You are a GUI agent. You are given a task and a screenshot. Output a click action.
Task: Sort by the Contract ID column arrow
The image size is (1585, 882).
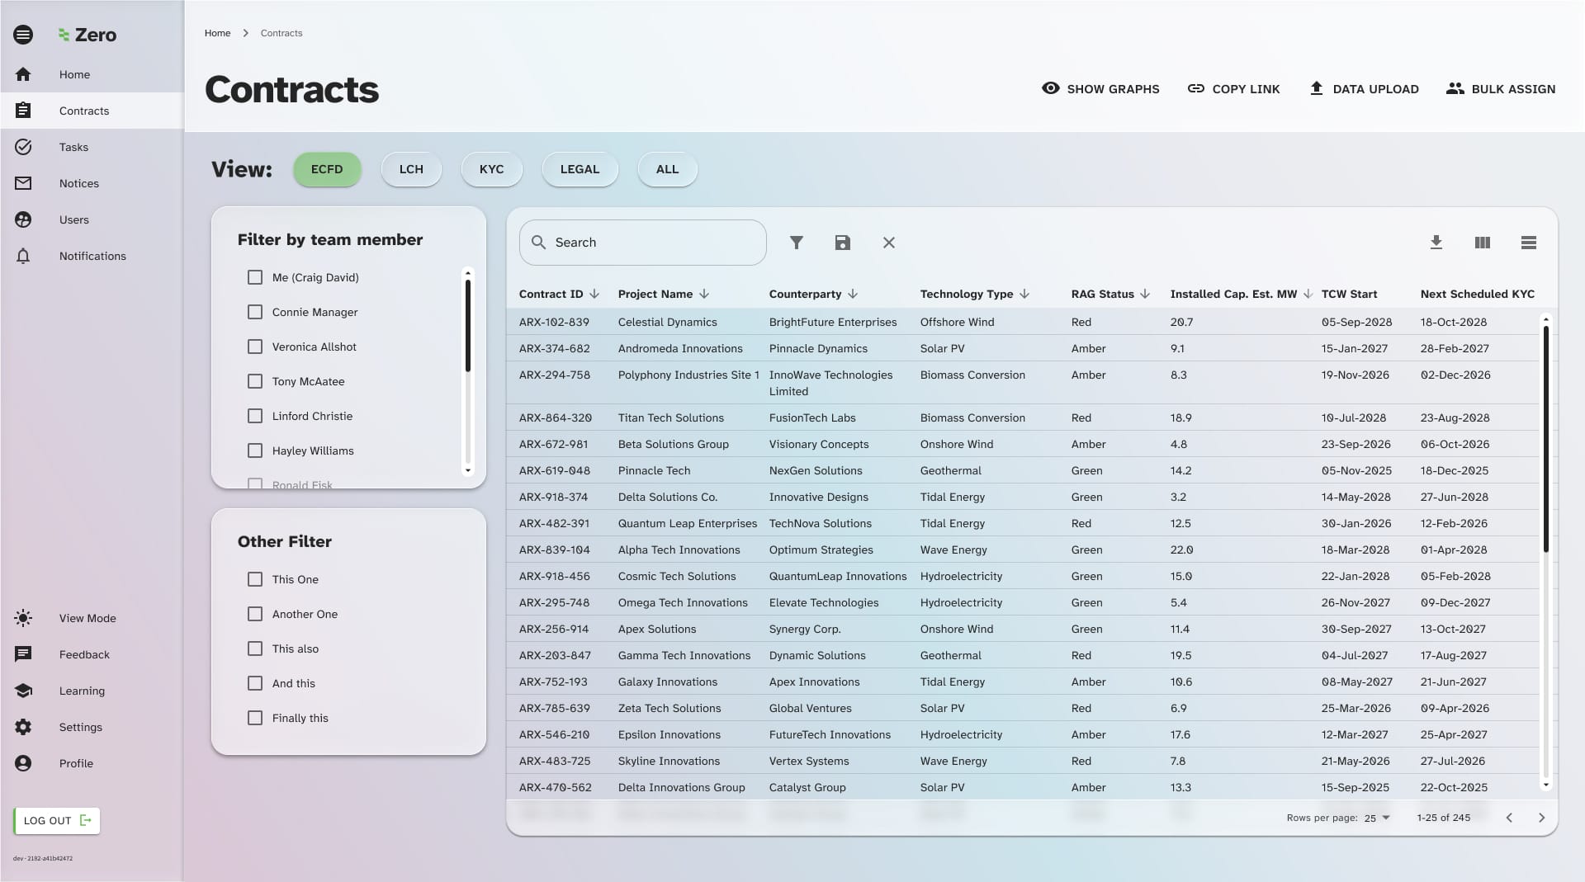click(594, 294)
